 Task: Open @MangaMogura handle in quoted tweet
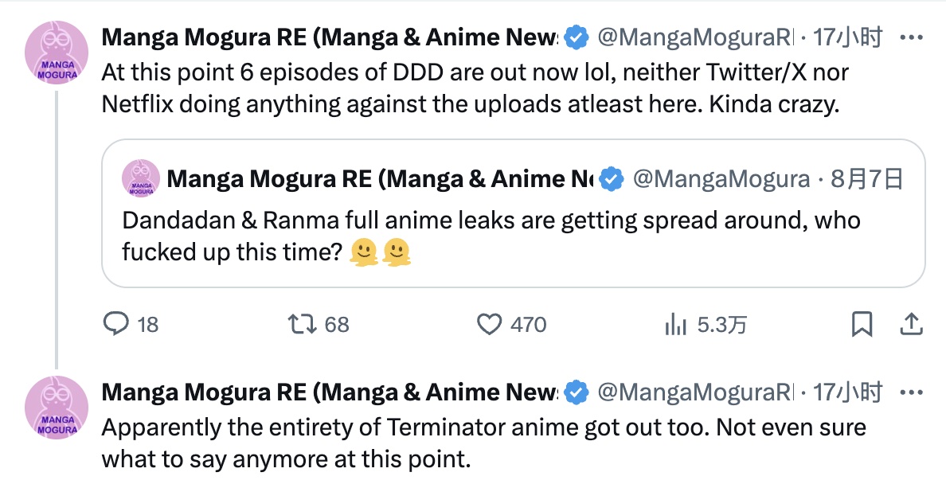721,179
